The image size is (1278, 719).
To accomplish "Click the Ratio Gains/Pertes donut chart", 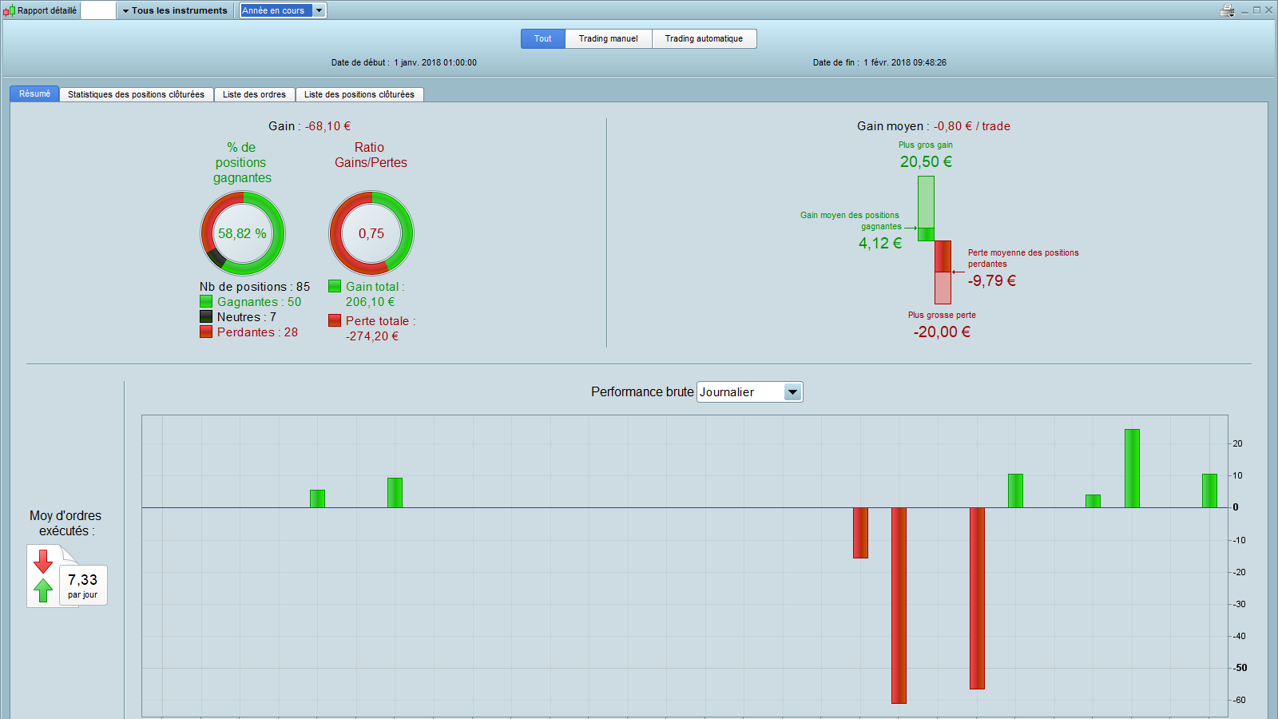I will coord(371,233).
